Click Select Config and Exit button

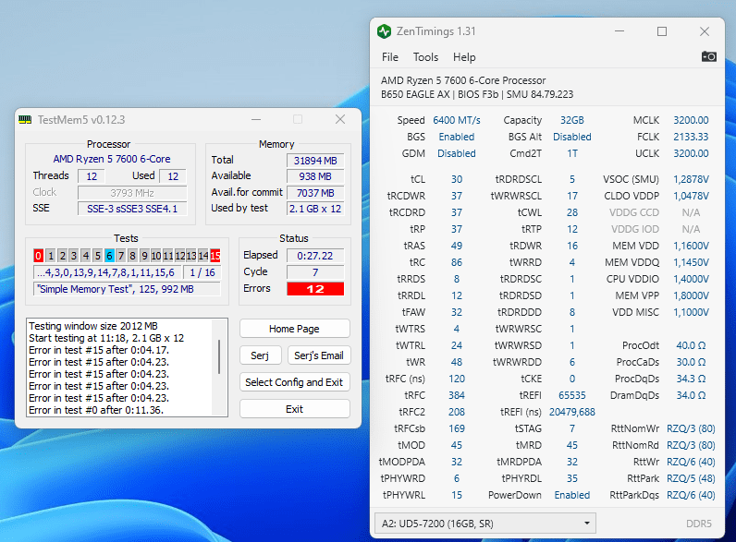pos(294,382)
